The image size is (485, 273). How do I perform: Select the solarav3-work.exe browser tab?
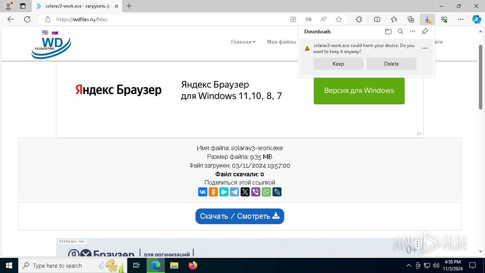click(77, 6)
